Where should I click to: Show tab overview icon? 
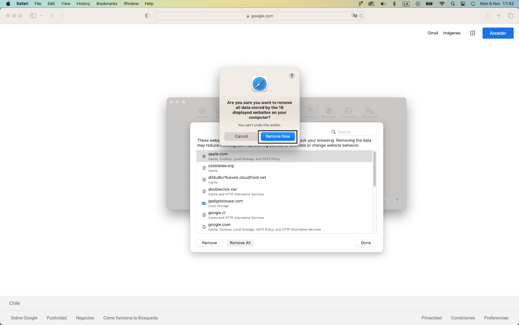[511, 16]
